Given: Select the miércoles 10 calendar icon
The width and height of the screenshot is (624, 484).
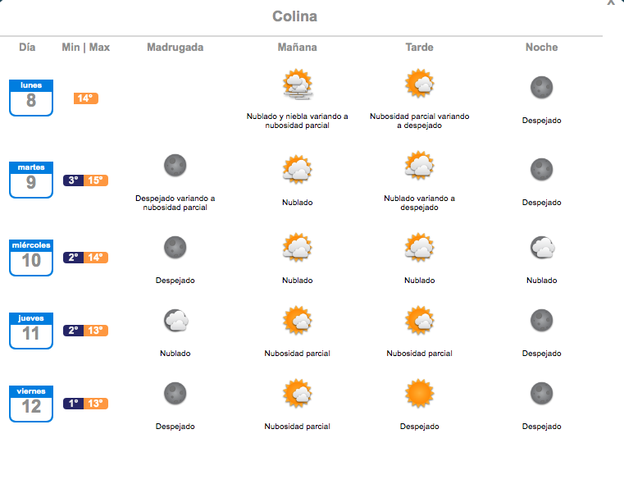Looking at the screenshot, I should (31, 258).
